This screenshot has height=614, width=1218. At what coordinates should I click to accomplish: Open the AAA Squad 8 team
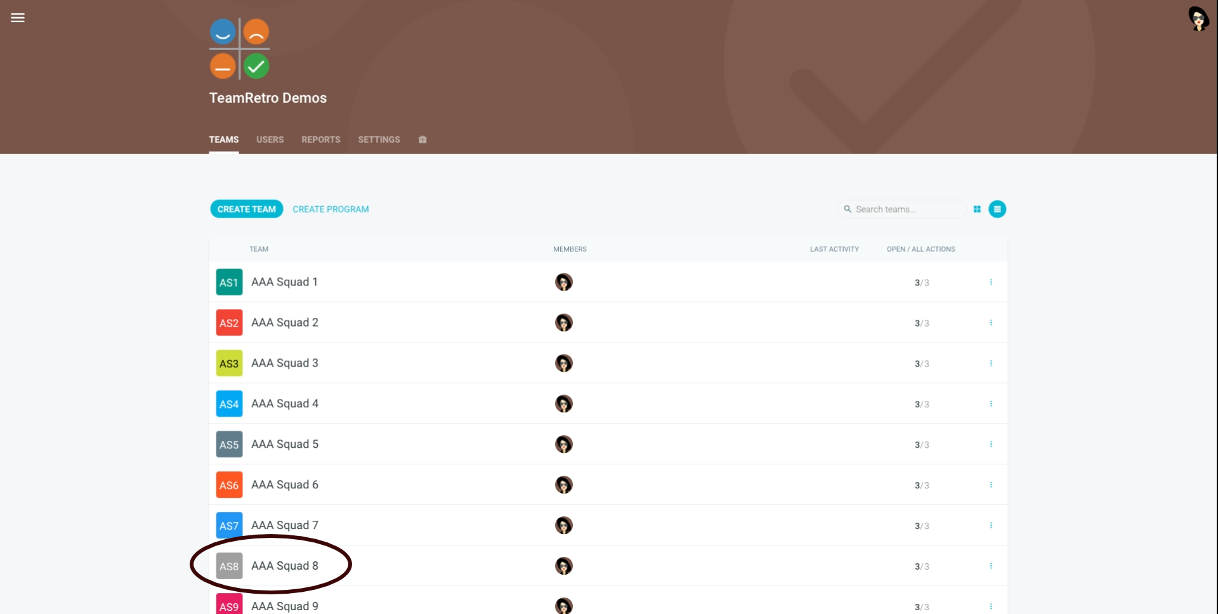[x=285, y=566]
